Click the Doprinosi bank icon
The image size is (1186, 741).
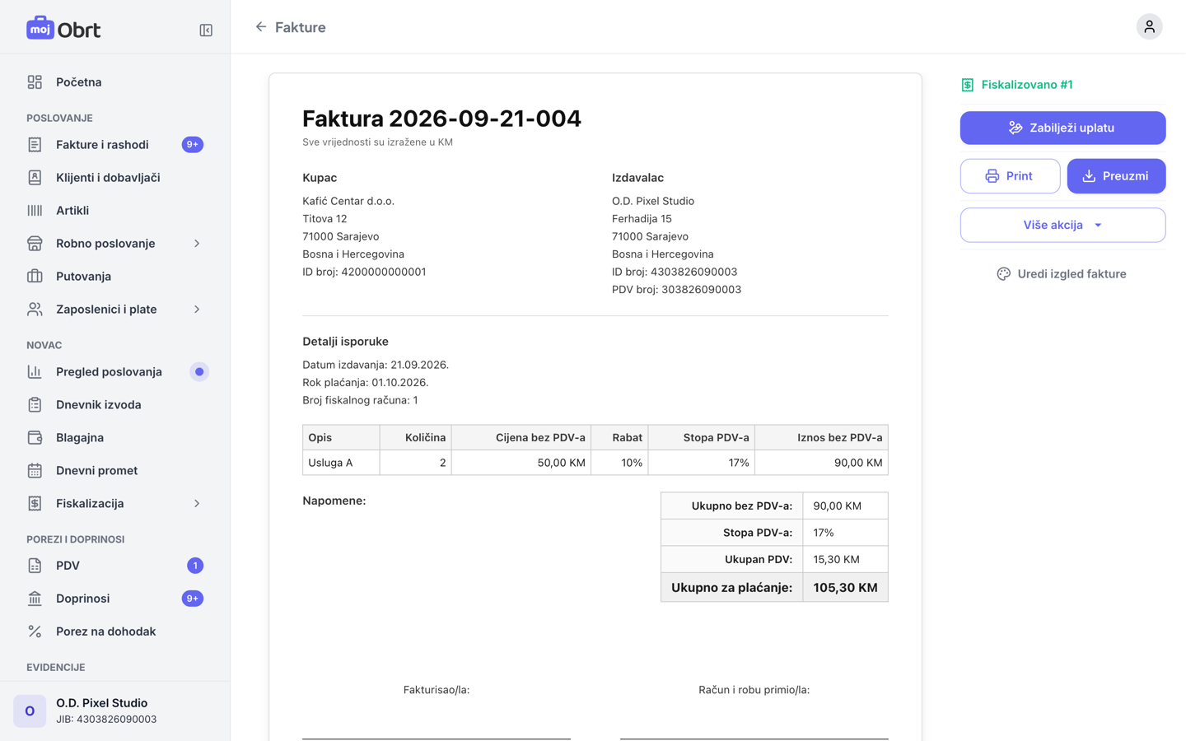pos(35,599)
